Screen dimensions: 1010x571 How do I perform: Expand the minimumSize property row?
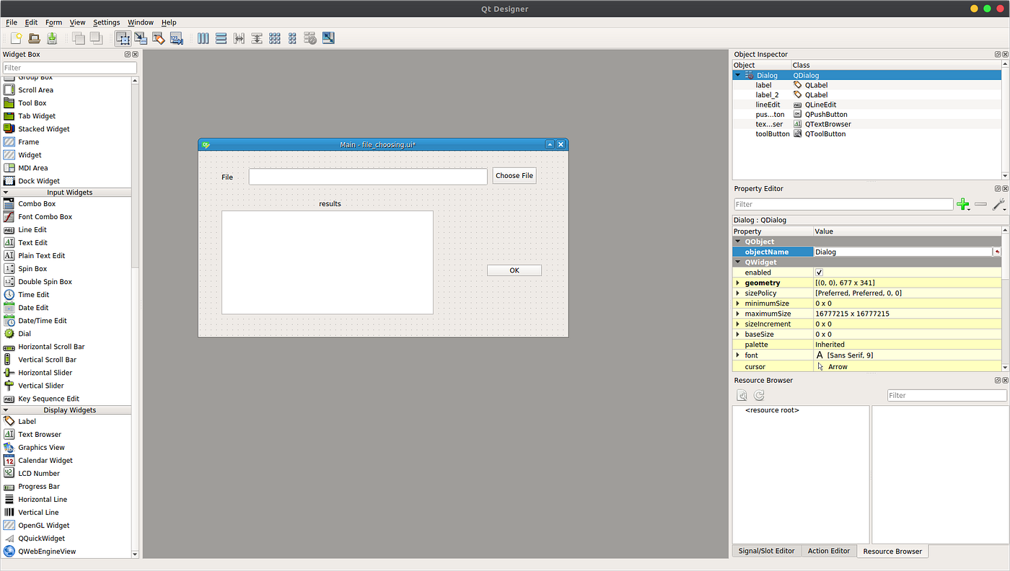tap(737, 304)
